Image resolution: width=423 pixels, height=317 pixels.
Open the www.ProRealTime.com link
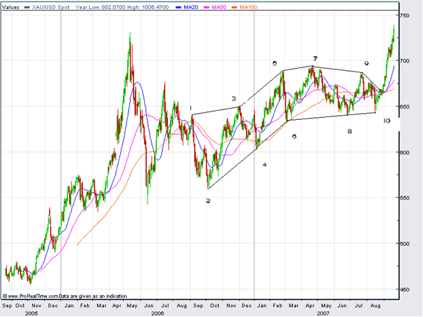coord(32,297)
